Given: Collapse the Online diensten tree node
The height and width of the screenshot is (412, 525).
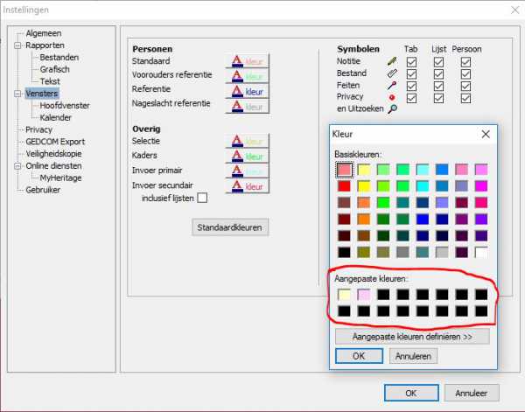Looking at the screenshot, I should click(17, 165).
